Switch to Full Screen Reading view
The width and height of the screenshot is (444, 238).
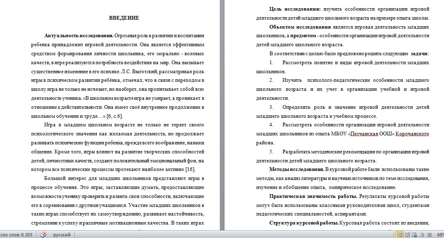[x=407, y=235]
